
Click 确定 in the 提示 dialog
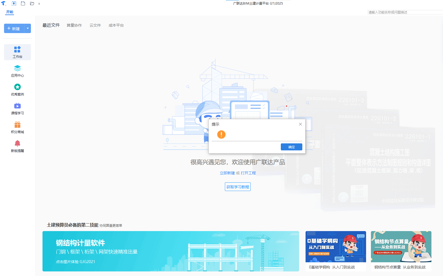pos(292,147)
